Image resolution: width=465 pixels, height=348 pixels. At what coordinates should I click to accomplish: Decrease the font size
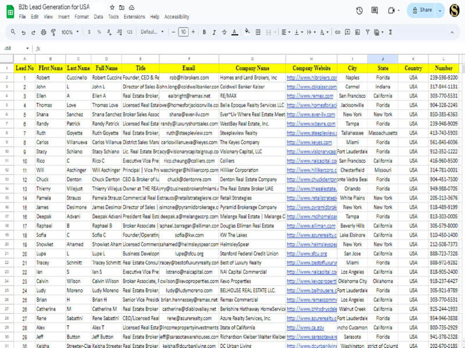tap(173, 32)
